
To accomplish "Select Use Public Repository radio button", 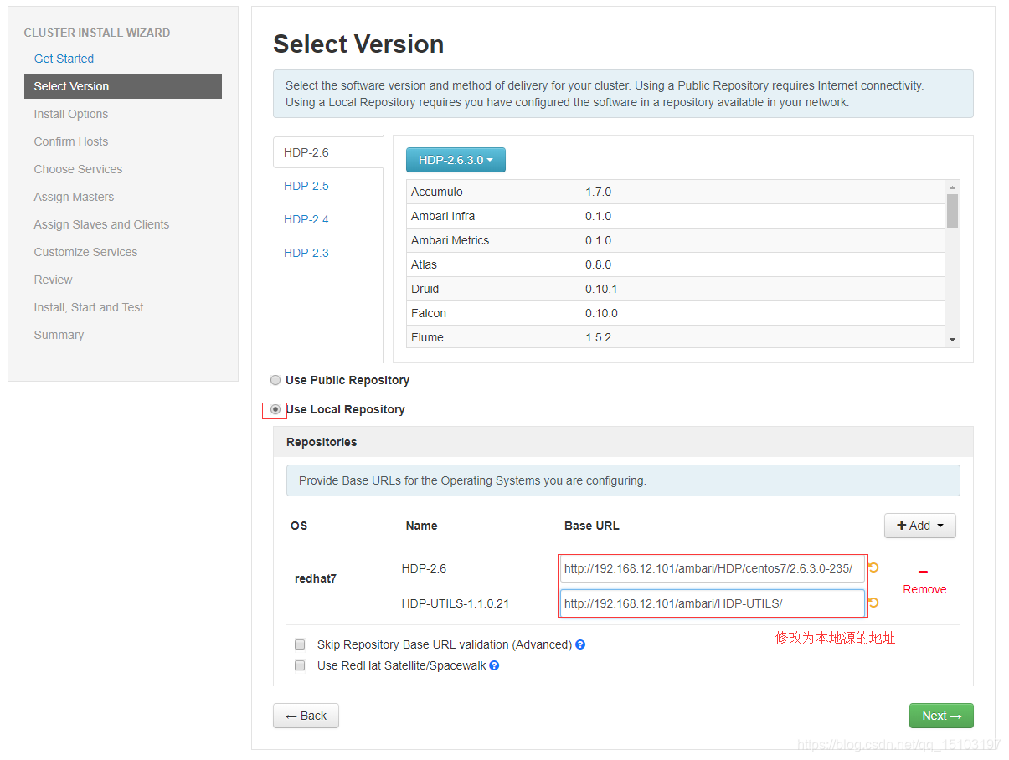I will point(275,380).
